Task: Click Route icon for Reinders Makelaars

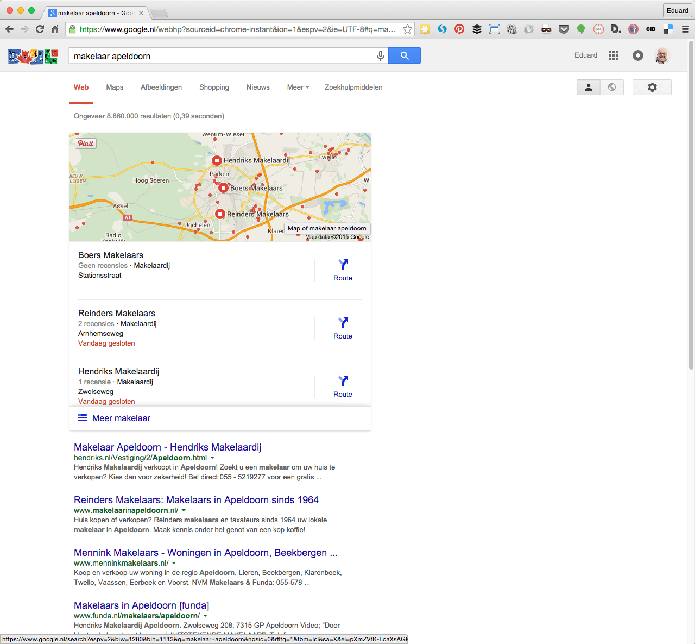Action: point(343,328)
